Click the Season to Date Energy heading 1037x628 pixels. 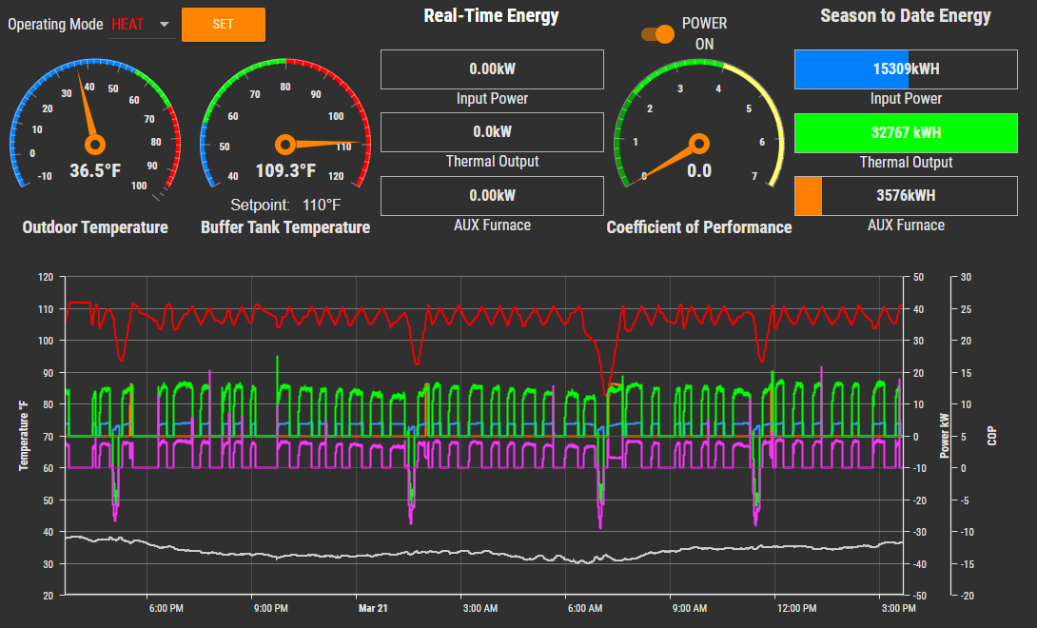905,16
